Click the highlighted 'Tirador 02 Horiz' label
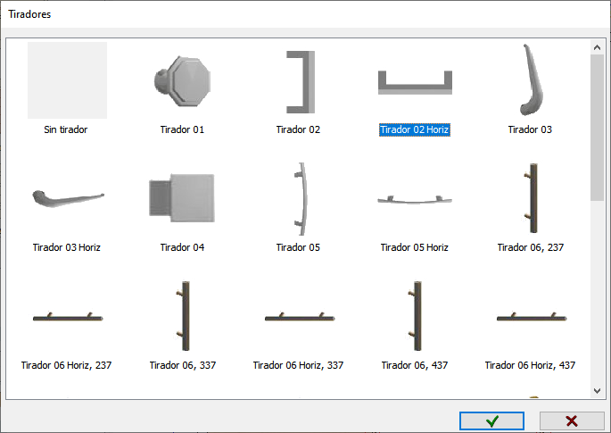Image resolution: width=611 pixels, height=433 pixels. [x=415, y=129]
